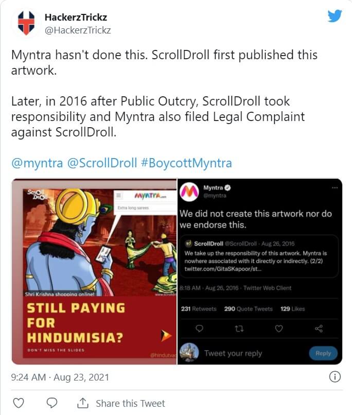Viewport: 352px width, 415px height.
Task: Click the Tweet your reply field
Action: (233, 353)
